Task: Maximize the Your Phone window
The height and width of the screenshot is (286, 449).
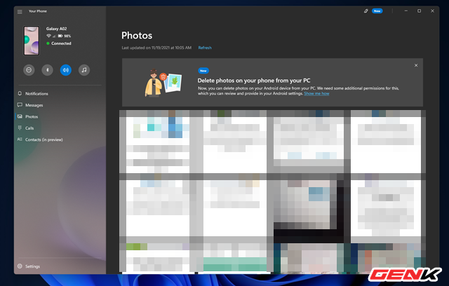Action: [x=420, y=11]
